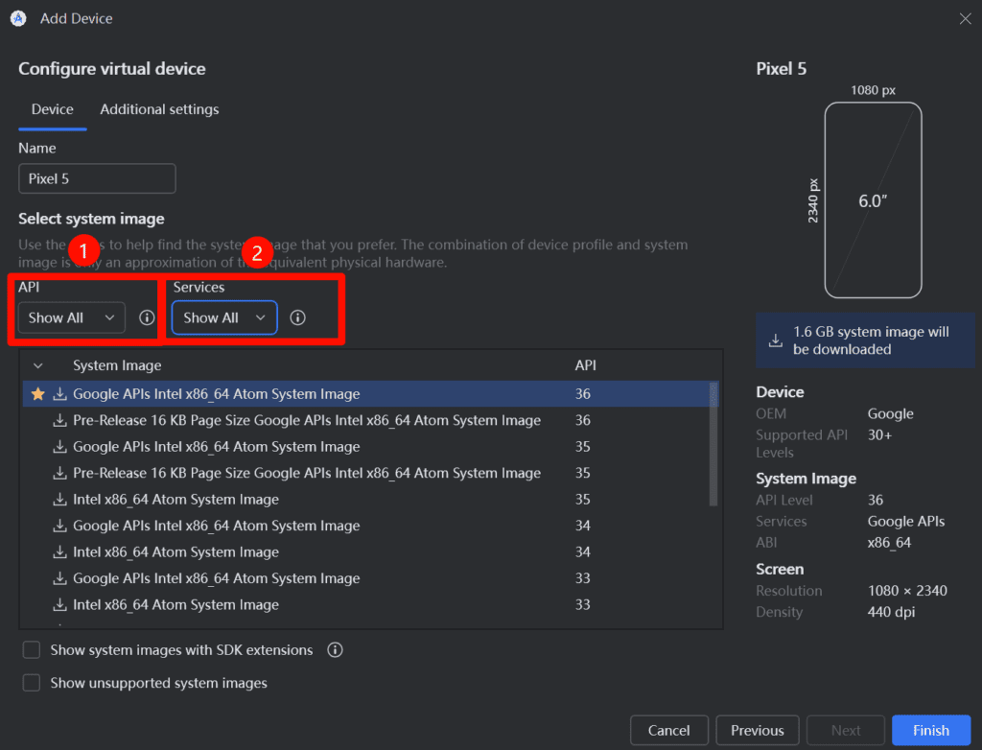Click the Previous button

click(757, 730)
